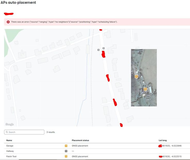Image resolution: width=190 pixels, height=160 pixels.
Task: Focus the Search input field
Action: tap(26, 132)
